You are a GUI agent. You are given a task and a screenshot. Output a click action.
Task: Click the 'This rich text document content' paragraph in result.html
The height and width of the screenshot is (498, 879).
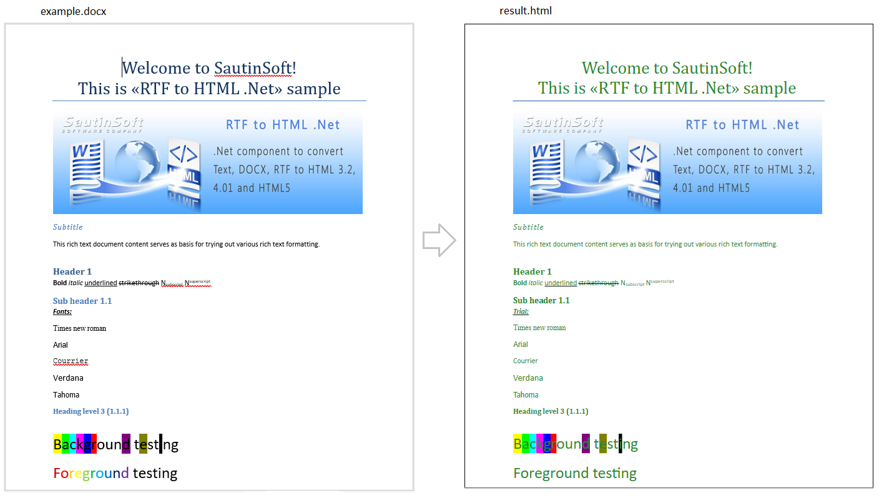[x=646, y=245]
